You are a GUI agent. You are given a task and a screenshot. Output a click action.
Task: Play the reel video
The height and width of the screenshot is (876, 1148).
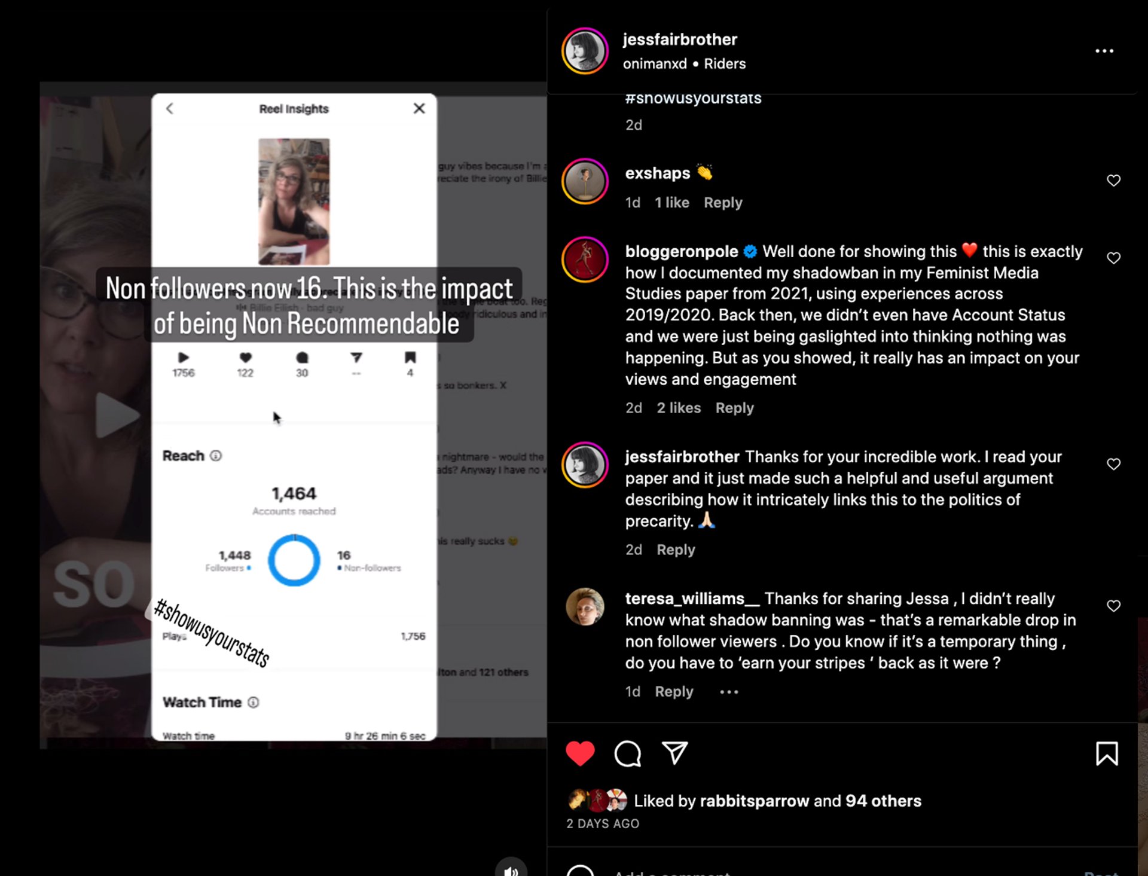(x=117, y=414)
